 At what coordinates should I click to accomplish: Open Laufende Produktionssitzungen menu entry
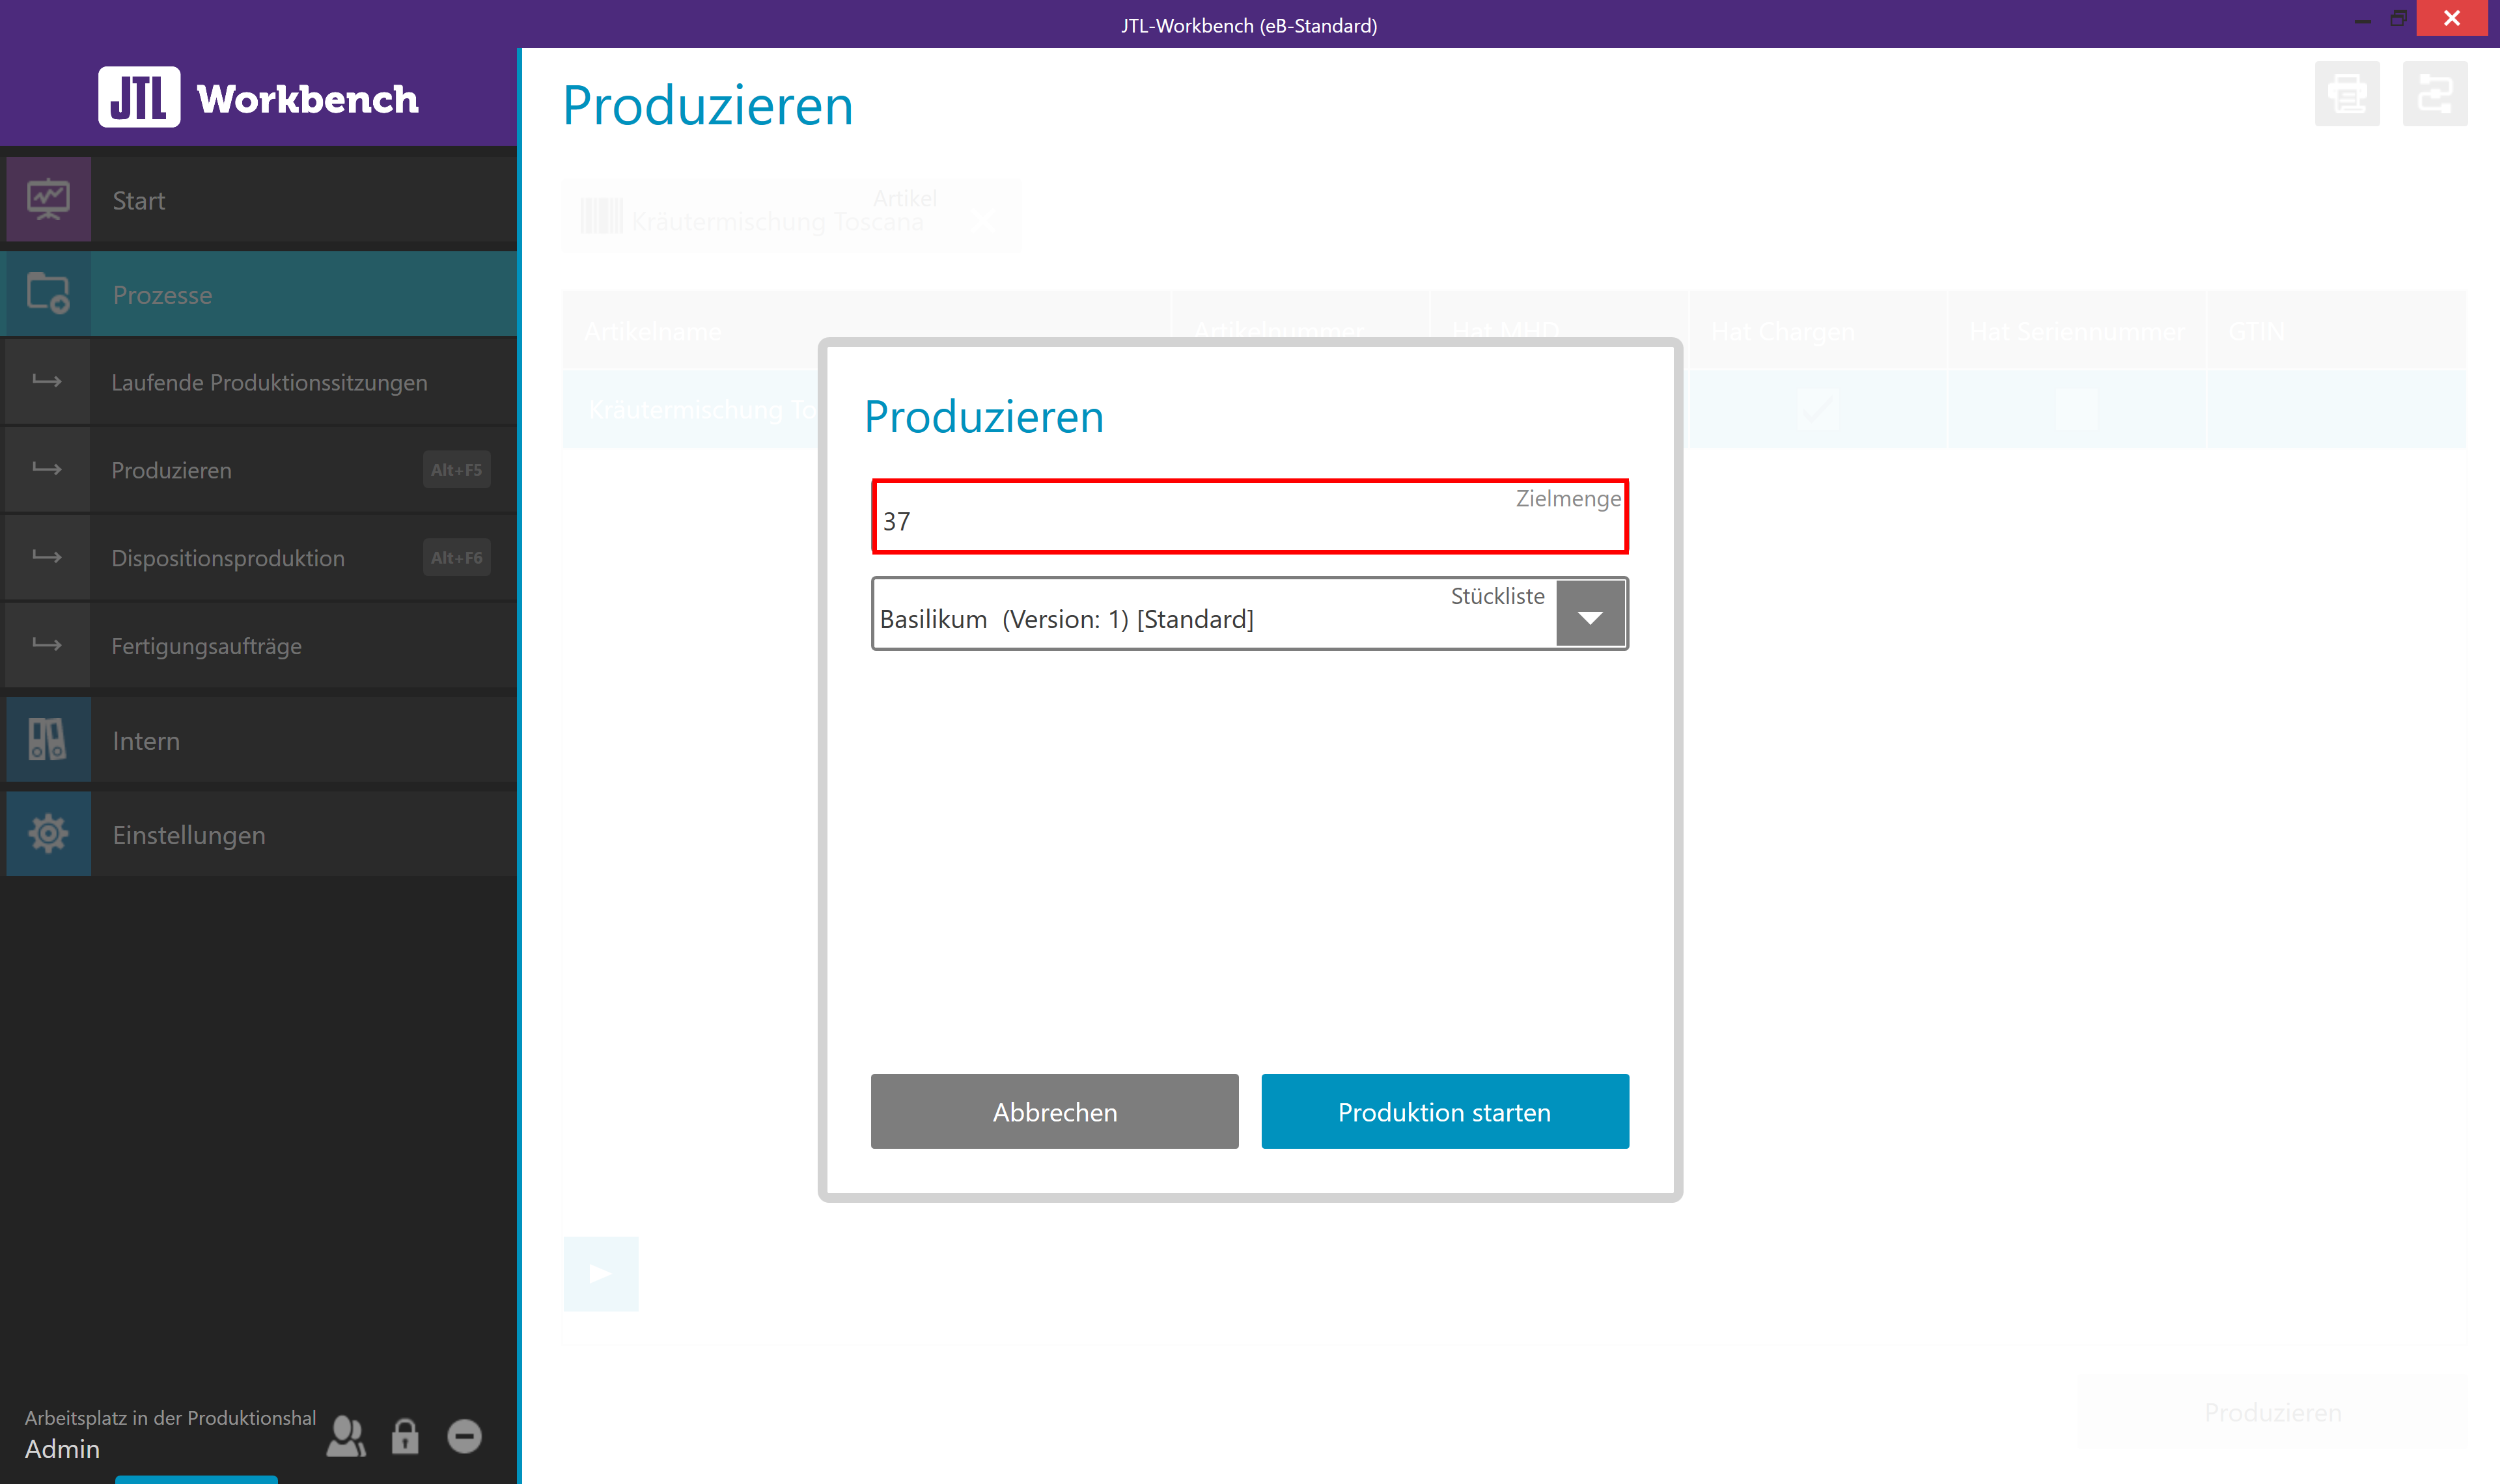pyautogui.click(x=269, y=382)
